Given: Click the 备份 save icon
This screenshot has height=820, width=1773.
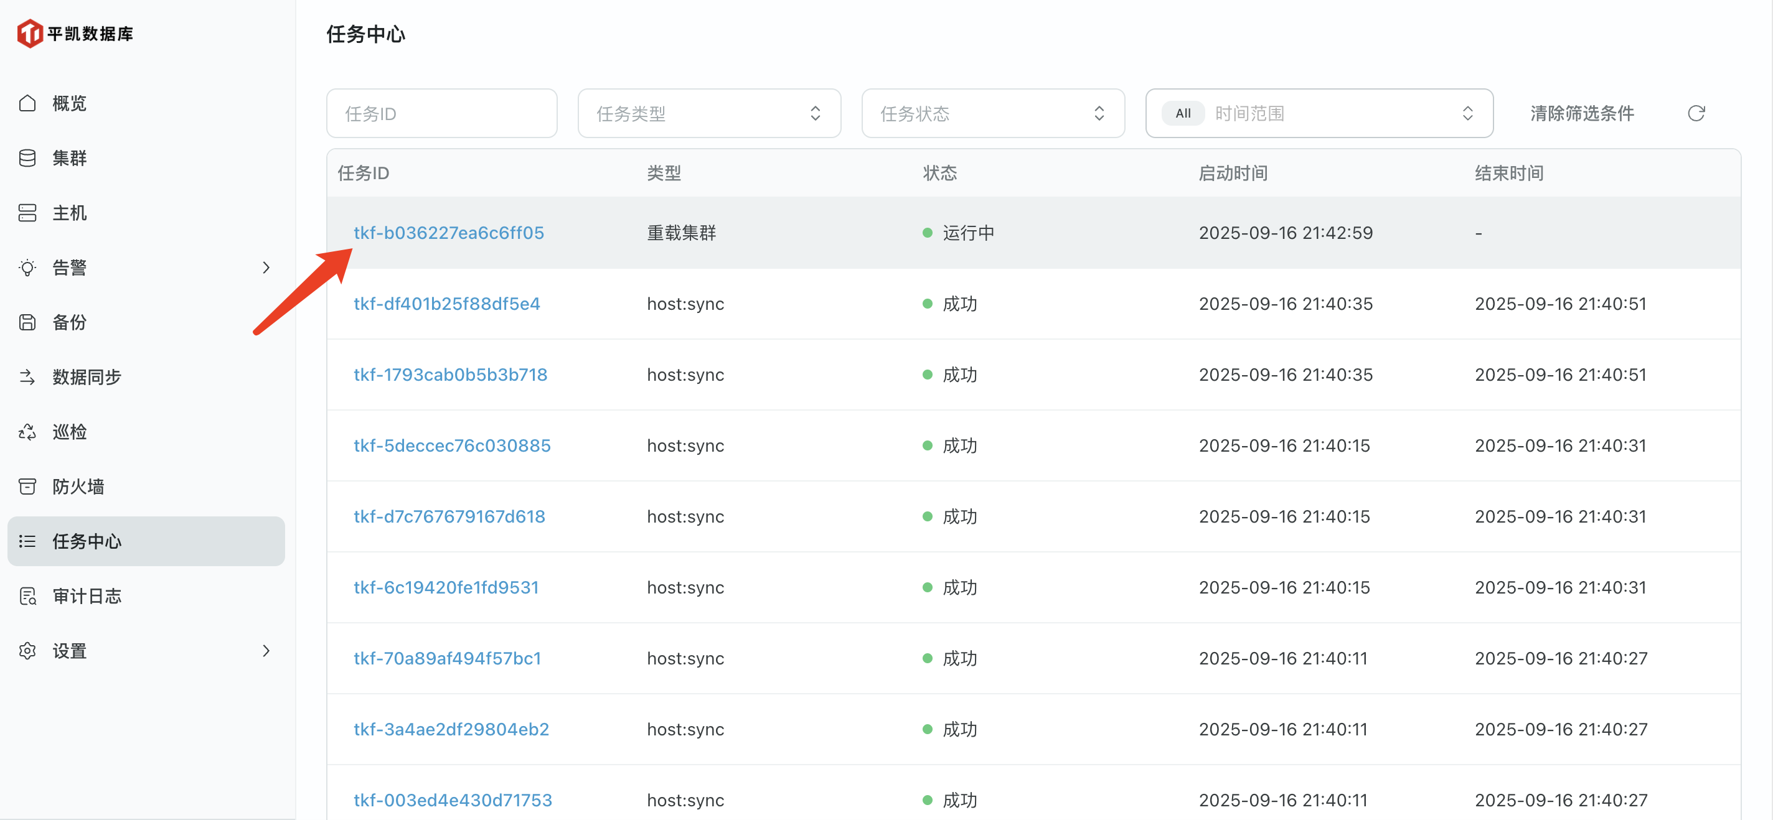Looking at the screenshot, I should click(x=27, y=322).
